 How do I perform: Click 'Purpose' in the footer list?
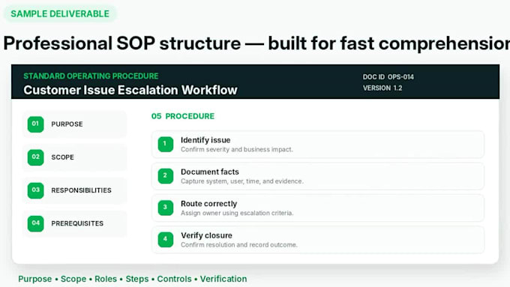point(34,279)
